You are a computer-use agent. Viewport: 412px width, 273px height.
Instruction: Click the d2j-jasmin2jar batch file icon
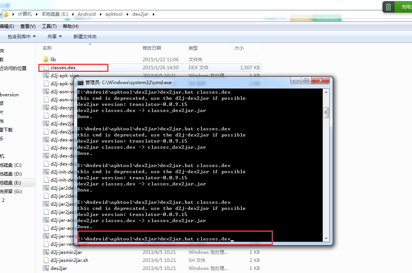tap(46, 252)
